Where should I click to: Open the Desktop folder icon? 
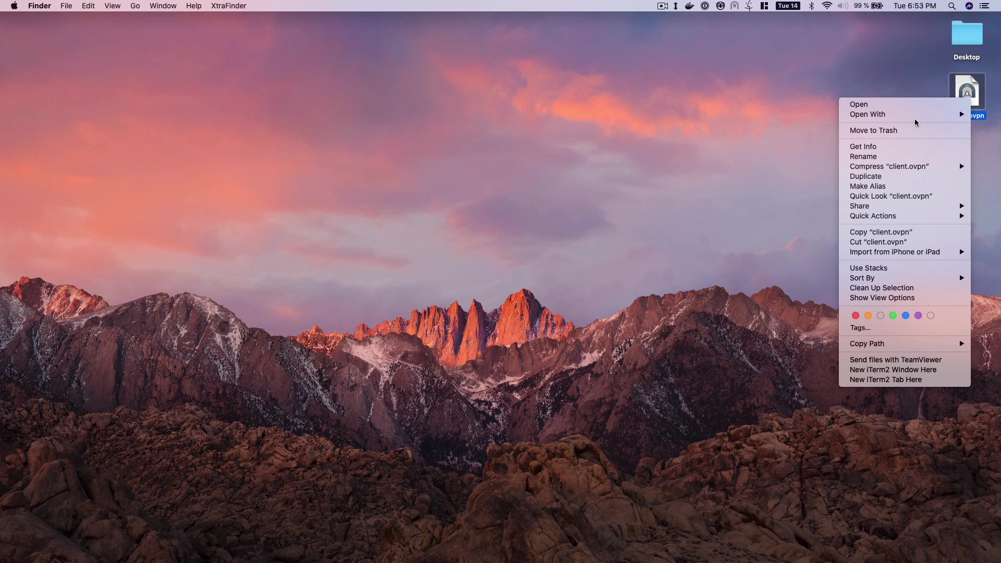[967, 34]
